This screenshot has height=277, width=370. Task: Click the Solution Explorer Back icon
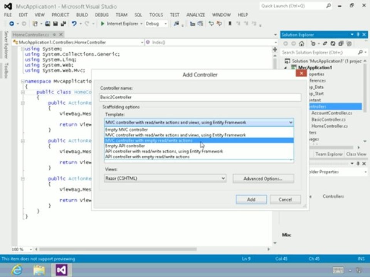(x=286, y=43)
